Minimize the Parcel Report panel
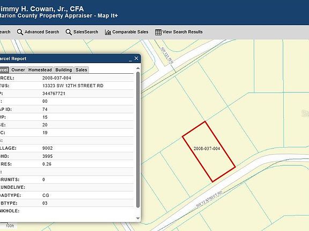This screenshot has height=231, width=309. click(x=130, y=59)
